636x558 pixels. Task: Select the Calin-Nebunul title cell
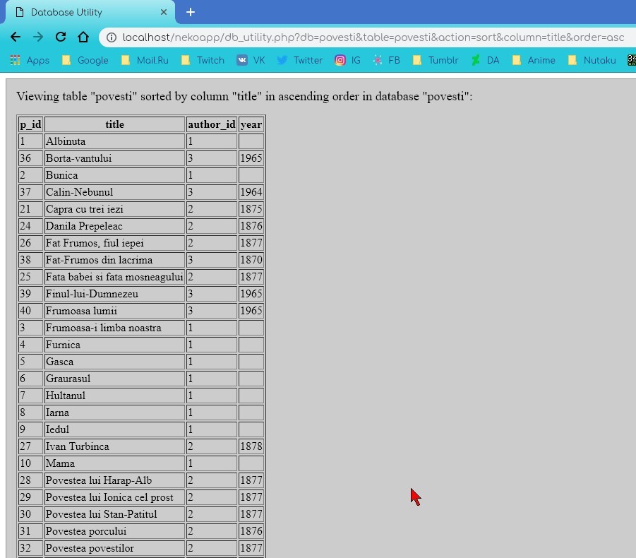tap(114, 192)
